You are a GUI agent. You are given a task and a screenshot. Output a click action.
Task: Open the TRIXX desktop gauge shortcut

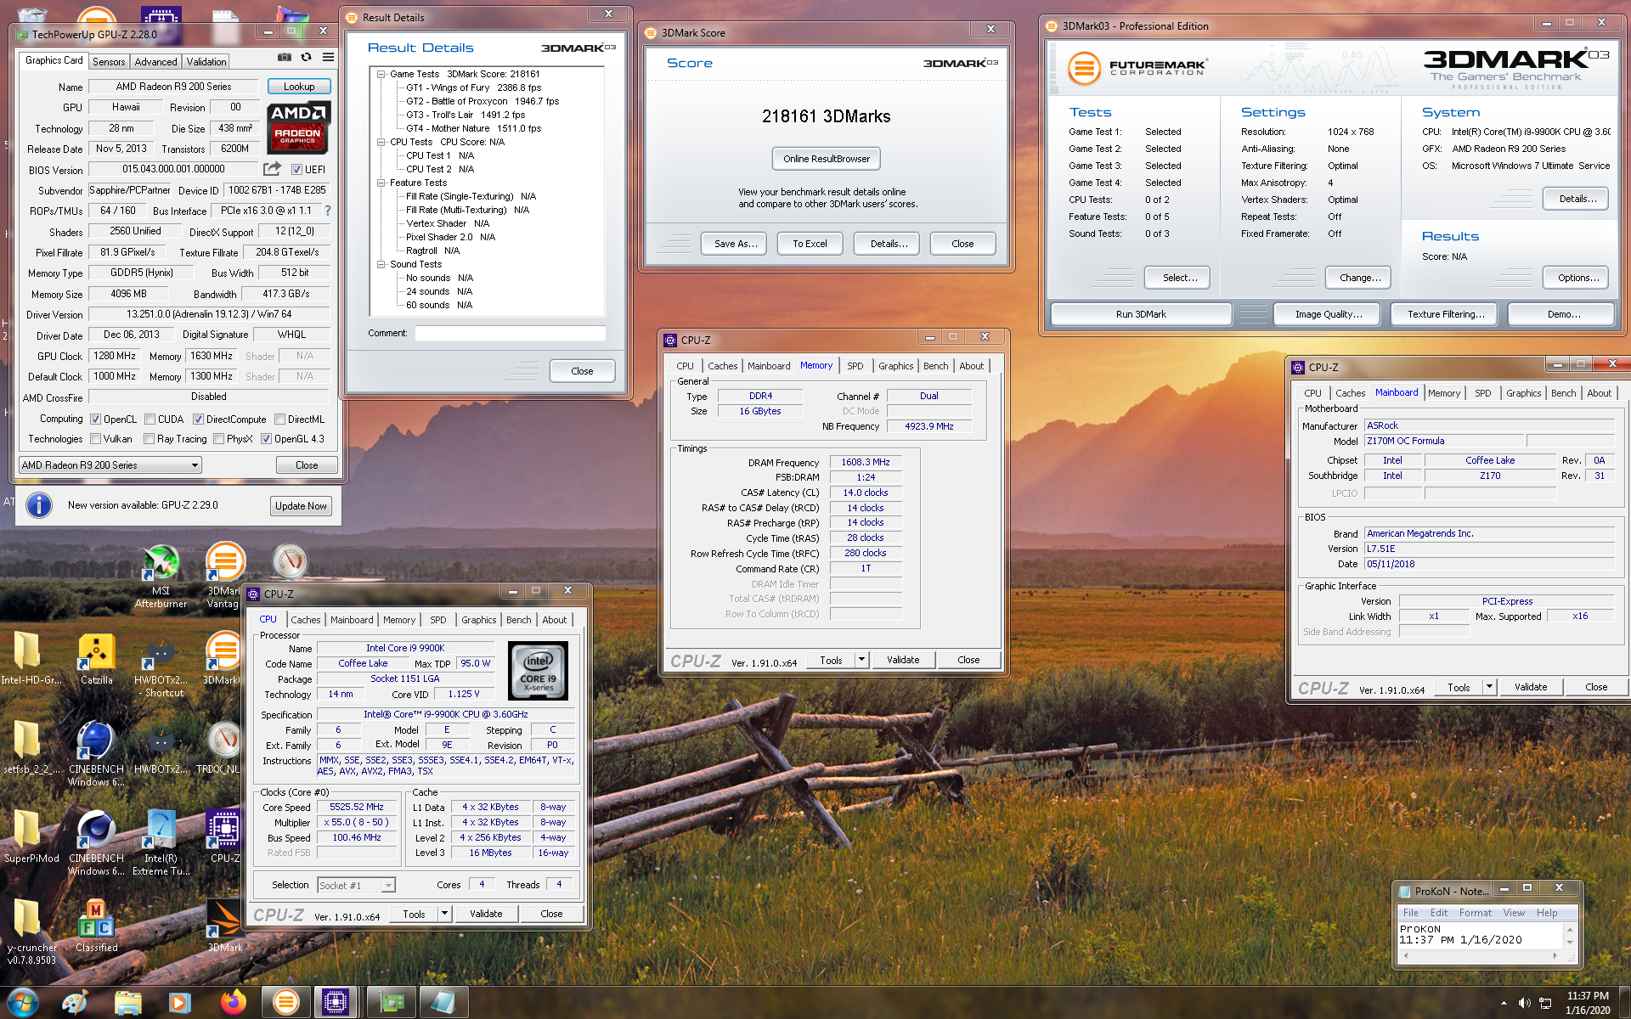224,747
